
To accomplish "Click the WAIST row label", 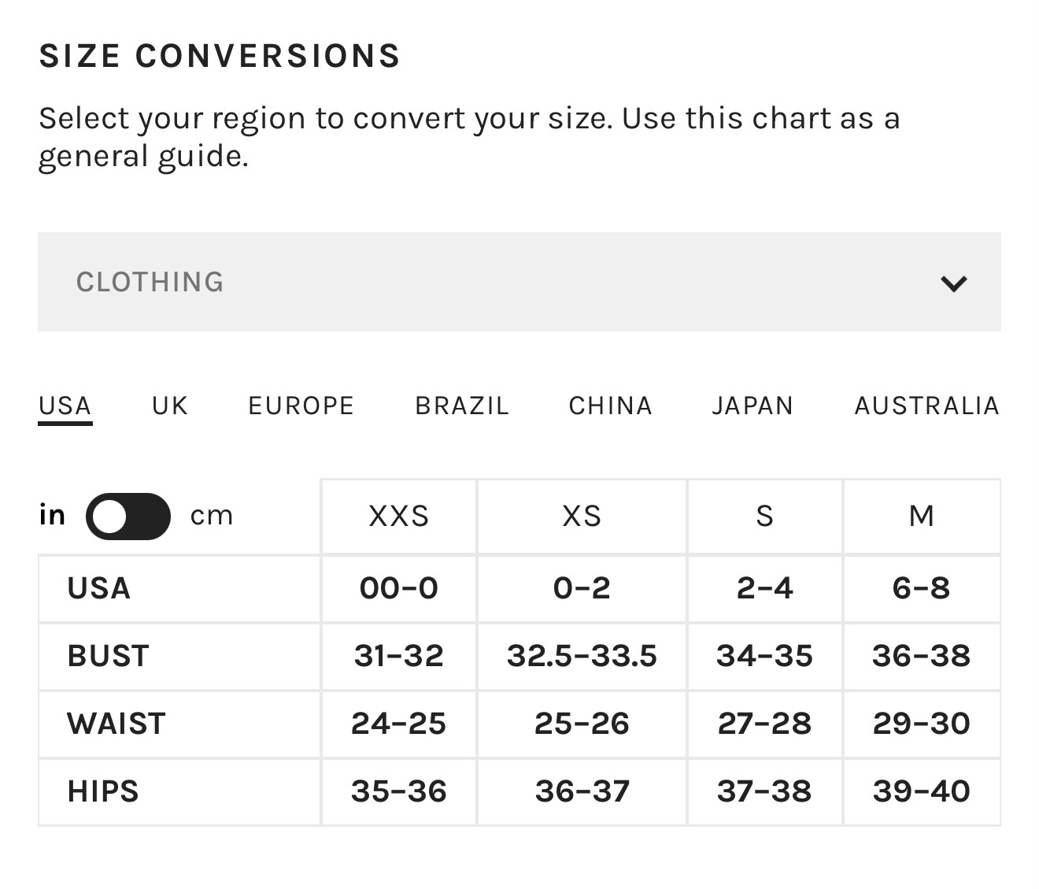I will click(x=116, y=724).
